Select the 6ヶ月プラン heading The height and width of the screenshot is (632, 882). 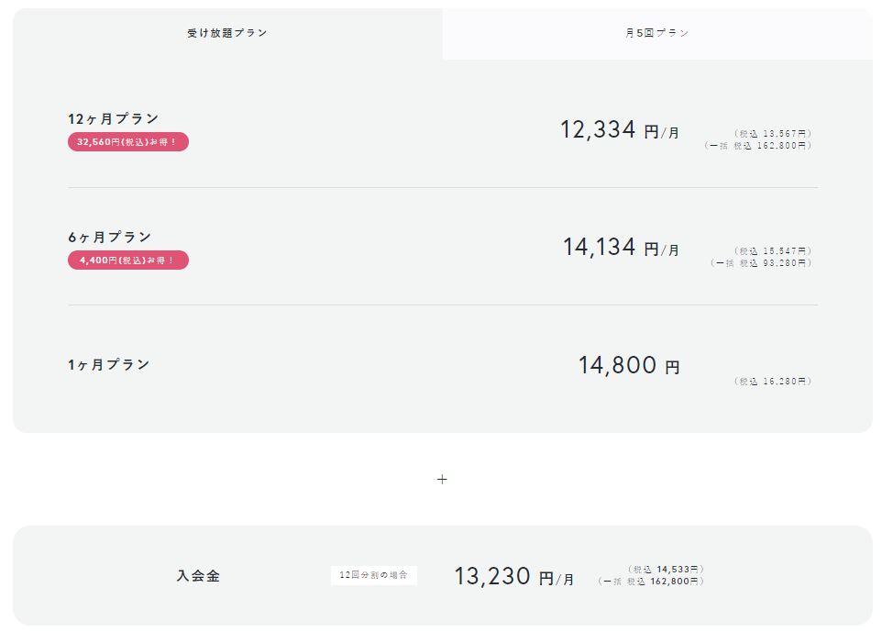click(110, 237)
